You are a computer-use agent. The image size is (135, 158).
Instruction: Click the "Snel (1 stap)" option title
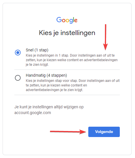pos(37,50)
